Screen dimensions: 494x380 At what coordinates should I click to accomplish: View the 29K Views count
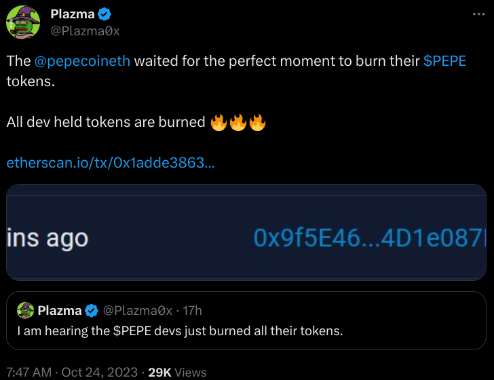[x=177, y=372]
